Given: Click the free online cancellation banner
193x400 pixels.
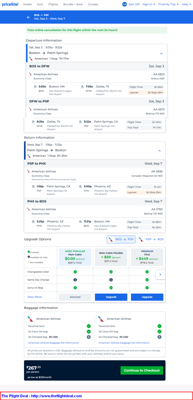Looking at the screenshot, I should (96, 30).
